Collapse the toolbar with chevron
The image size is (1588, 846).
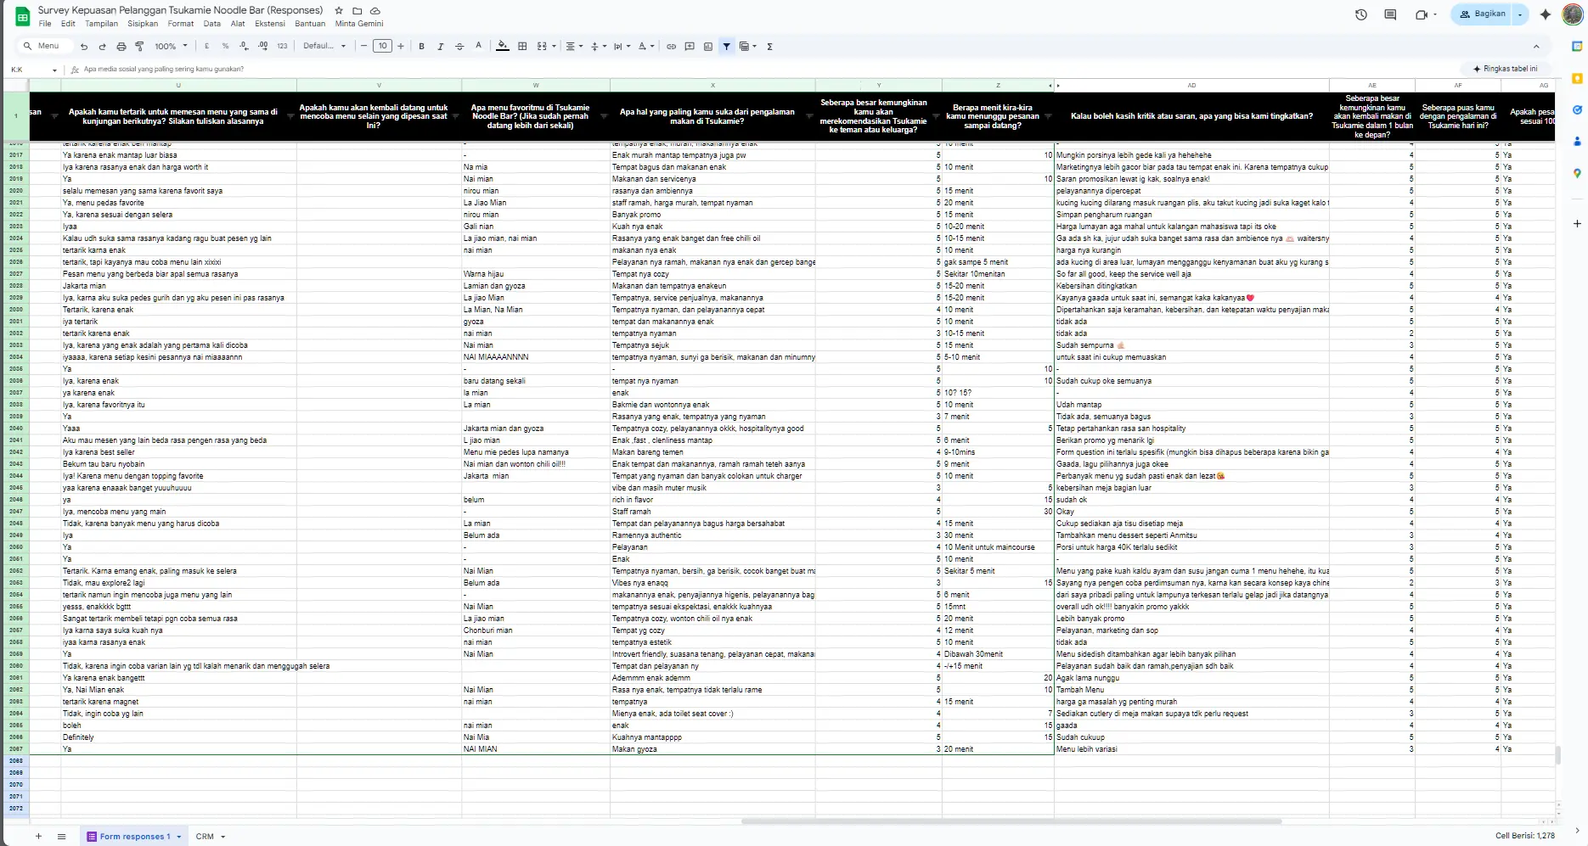(1535, 47)
